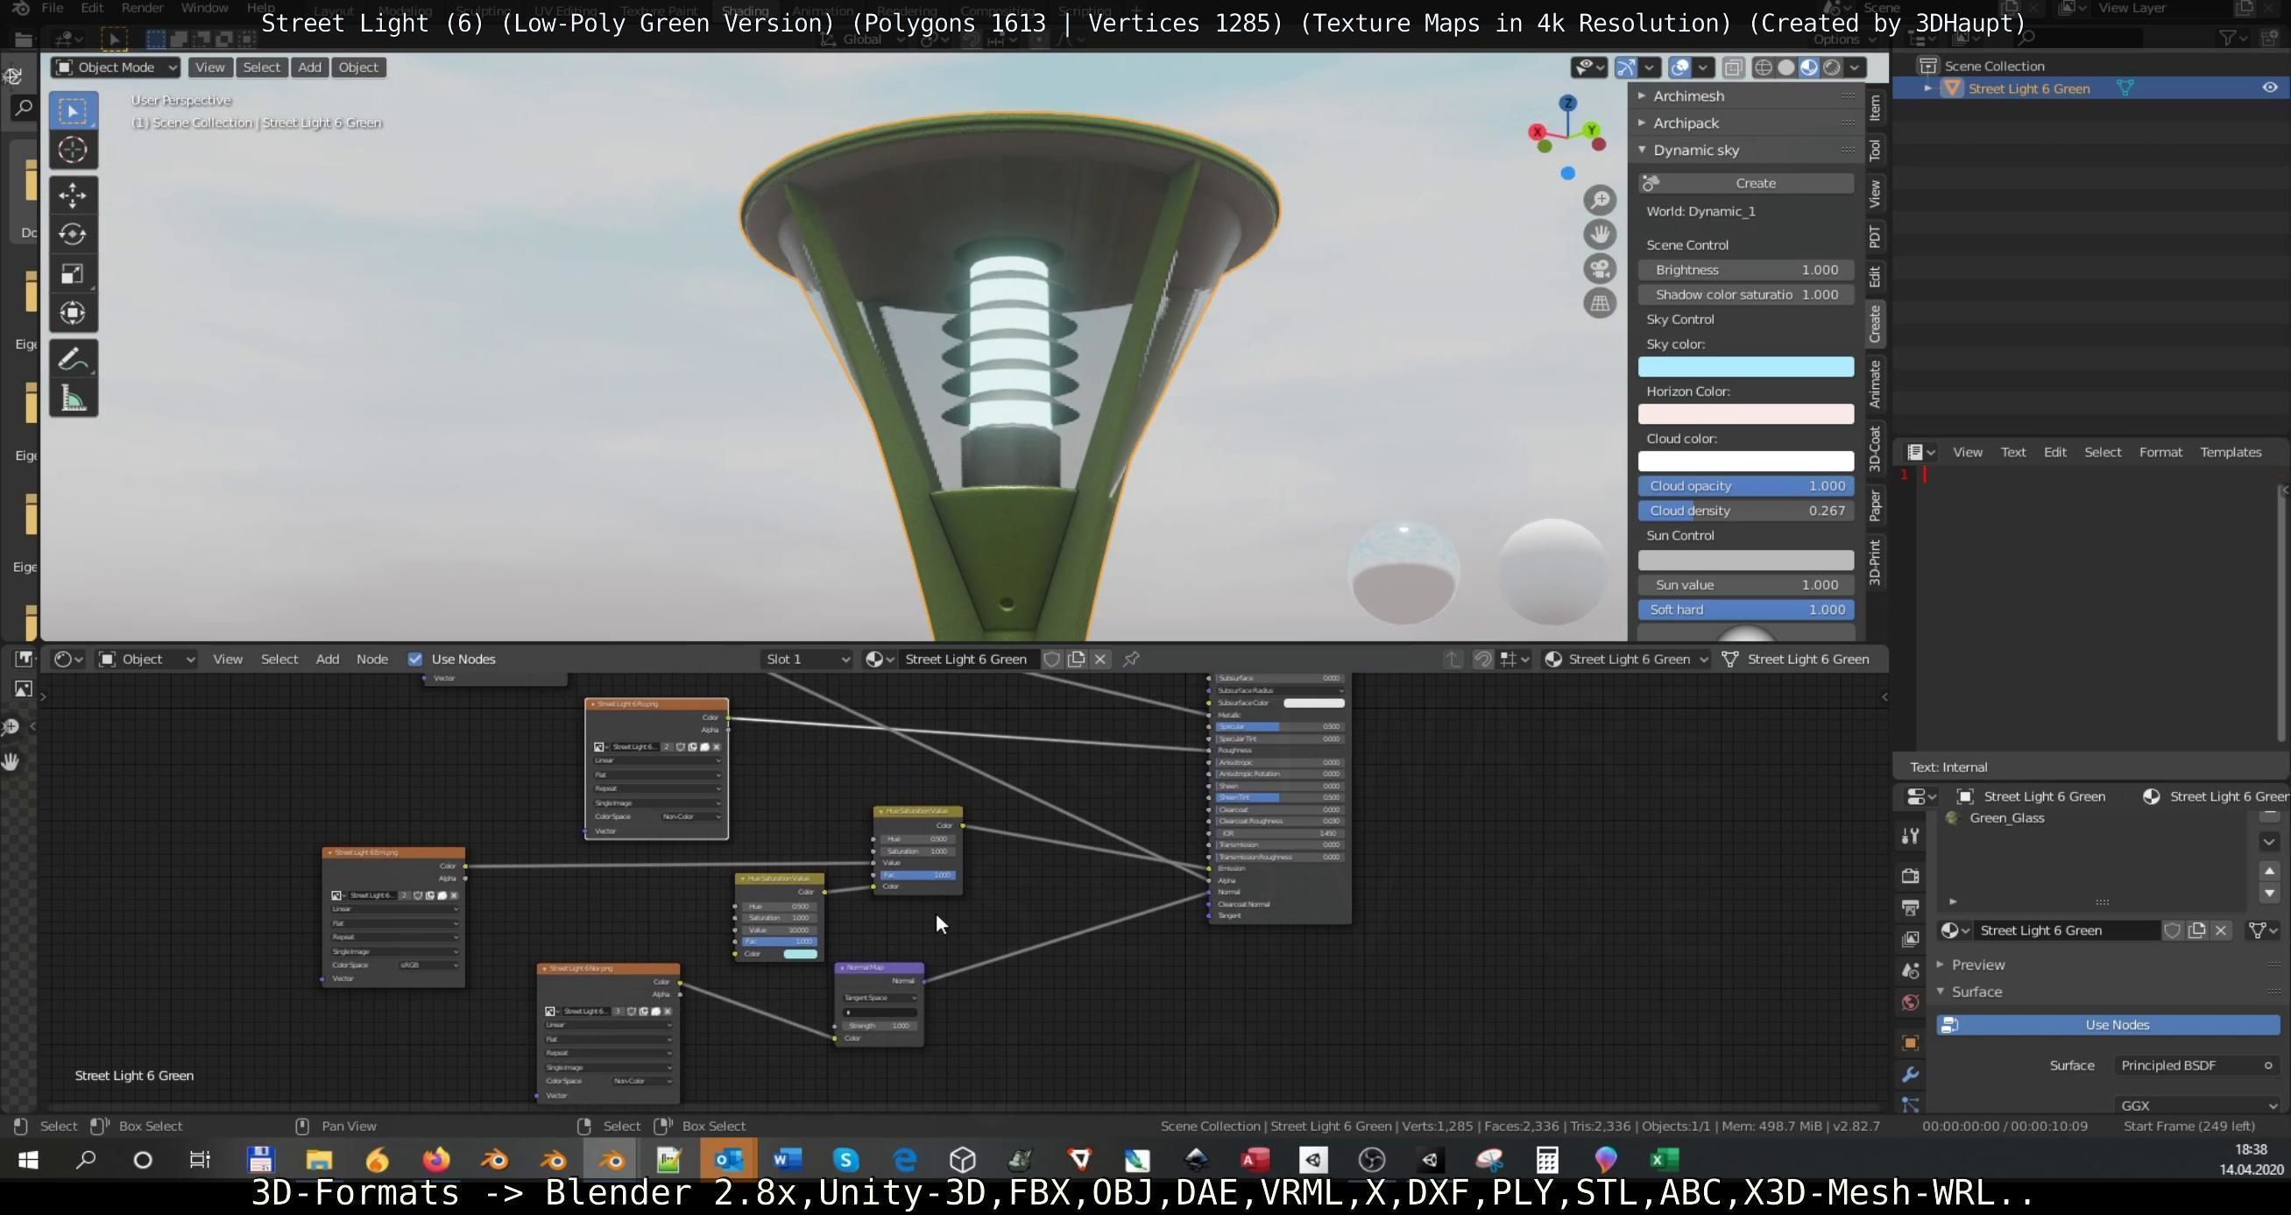Select the Move tool

coord(73,194)
